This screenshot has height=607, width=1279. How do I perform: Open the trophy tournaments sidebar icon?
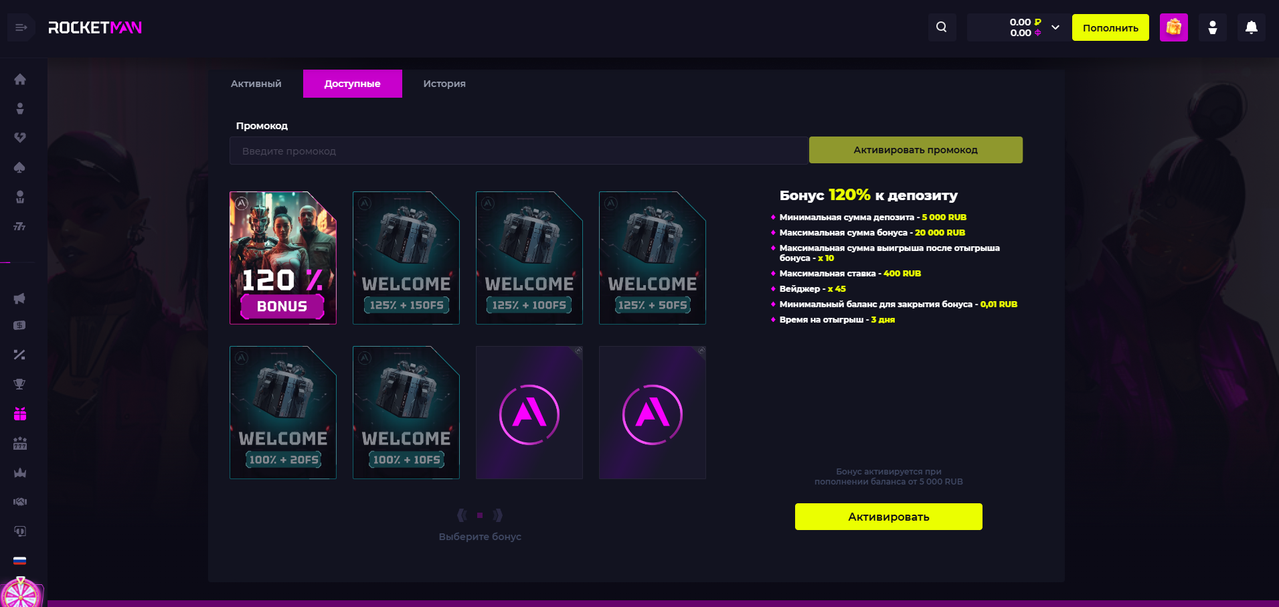20,384
